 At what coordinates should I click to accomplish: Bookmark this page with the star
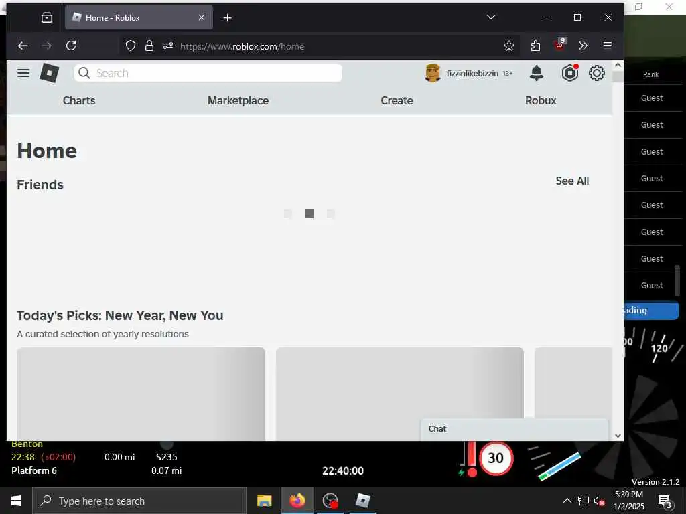(x=509, y=46)
